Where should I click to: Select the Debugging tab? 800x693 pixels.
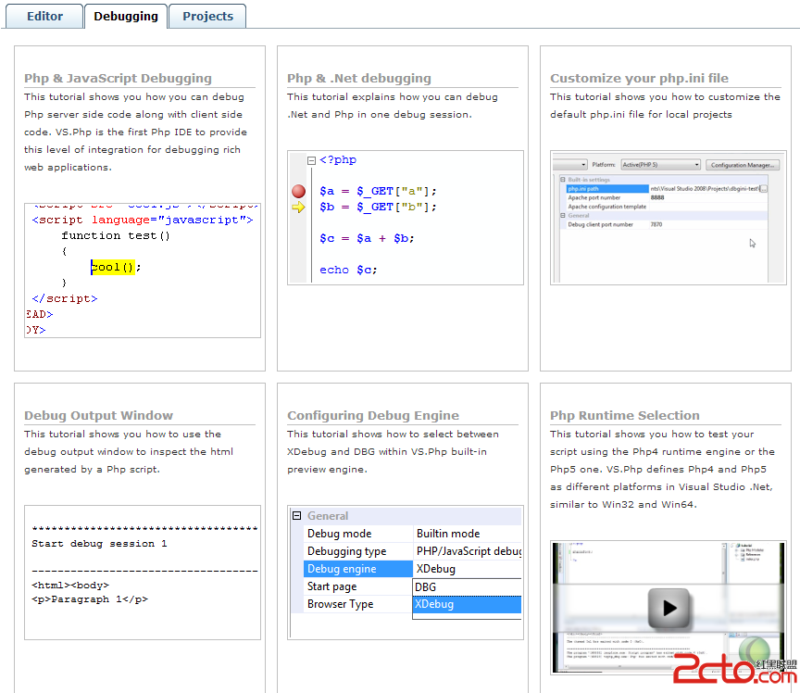[126, 17]
